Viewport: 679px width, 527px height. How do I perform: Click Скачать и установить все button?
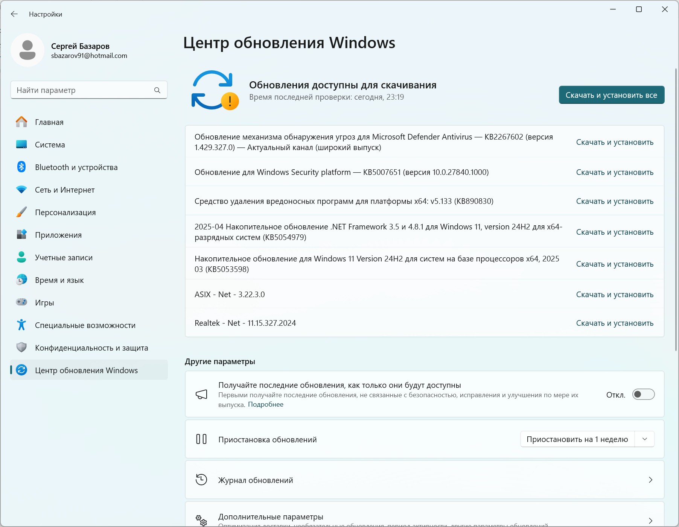click(611, 95)
